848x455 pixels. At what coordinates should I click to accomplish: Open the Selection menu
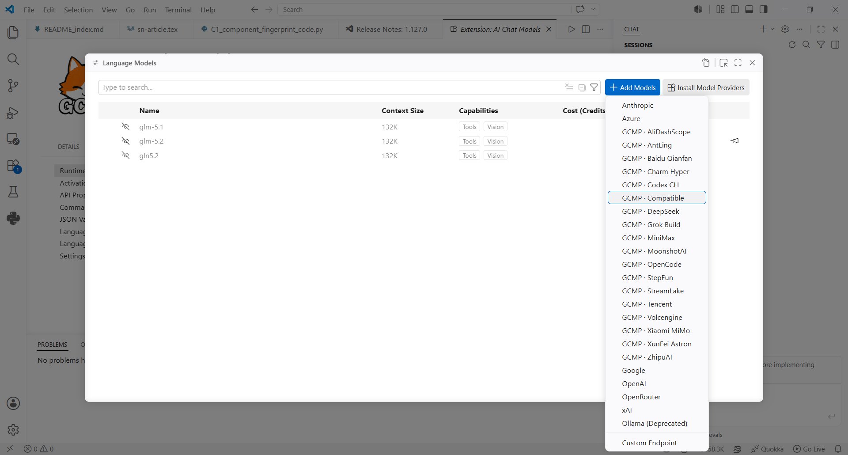(x=78, y=10)
